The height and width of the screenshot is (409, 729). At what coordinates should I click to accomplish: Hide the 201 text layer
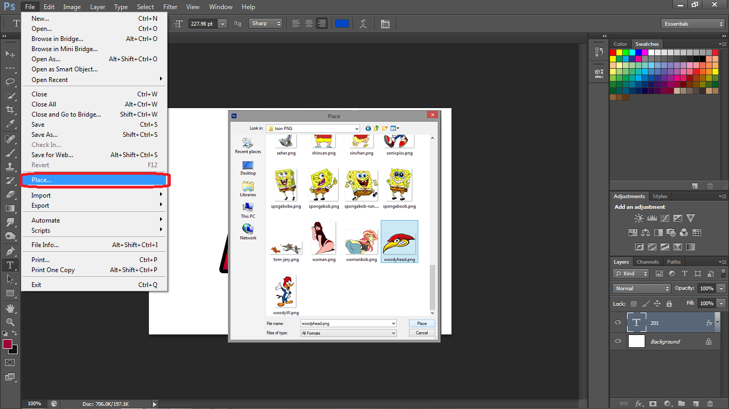(618, 323)
